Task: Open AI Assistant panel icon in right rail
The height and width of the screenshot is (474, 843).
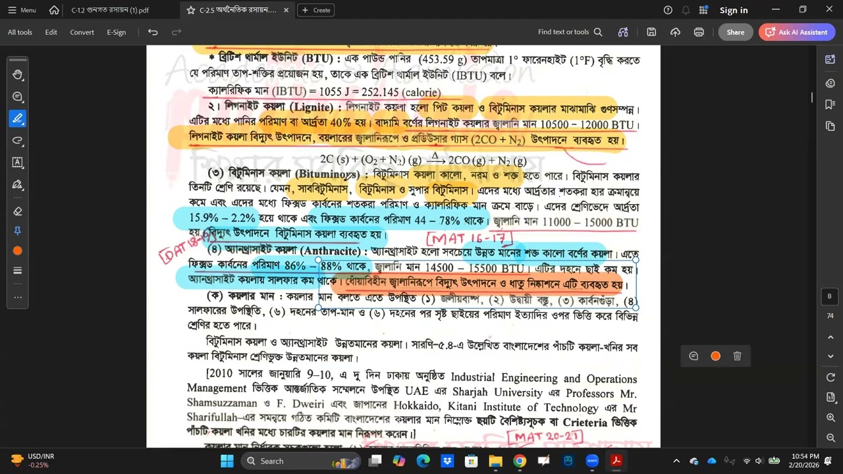Action: [x=830, y=60]
